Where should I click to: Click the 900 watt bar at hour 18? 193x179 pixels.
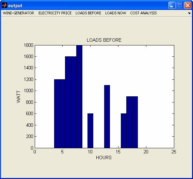[x=135, y=122]
